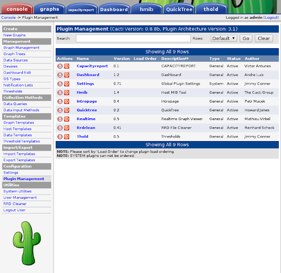This screenshot has width=281, height=273.
Task: Uninstall the Thold plugin with round icon
Action: [60, 137]
